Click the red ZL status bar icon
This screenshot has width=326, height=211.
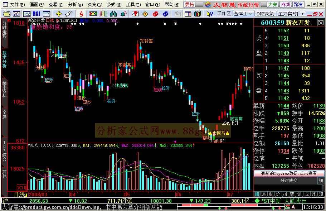288,207
